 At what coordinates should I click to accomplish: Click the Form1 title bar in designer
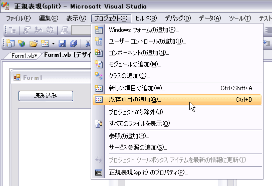click(x=51, y=78)
